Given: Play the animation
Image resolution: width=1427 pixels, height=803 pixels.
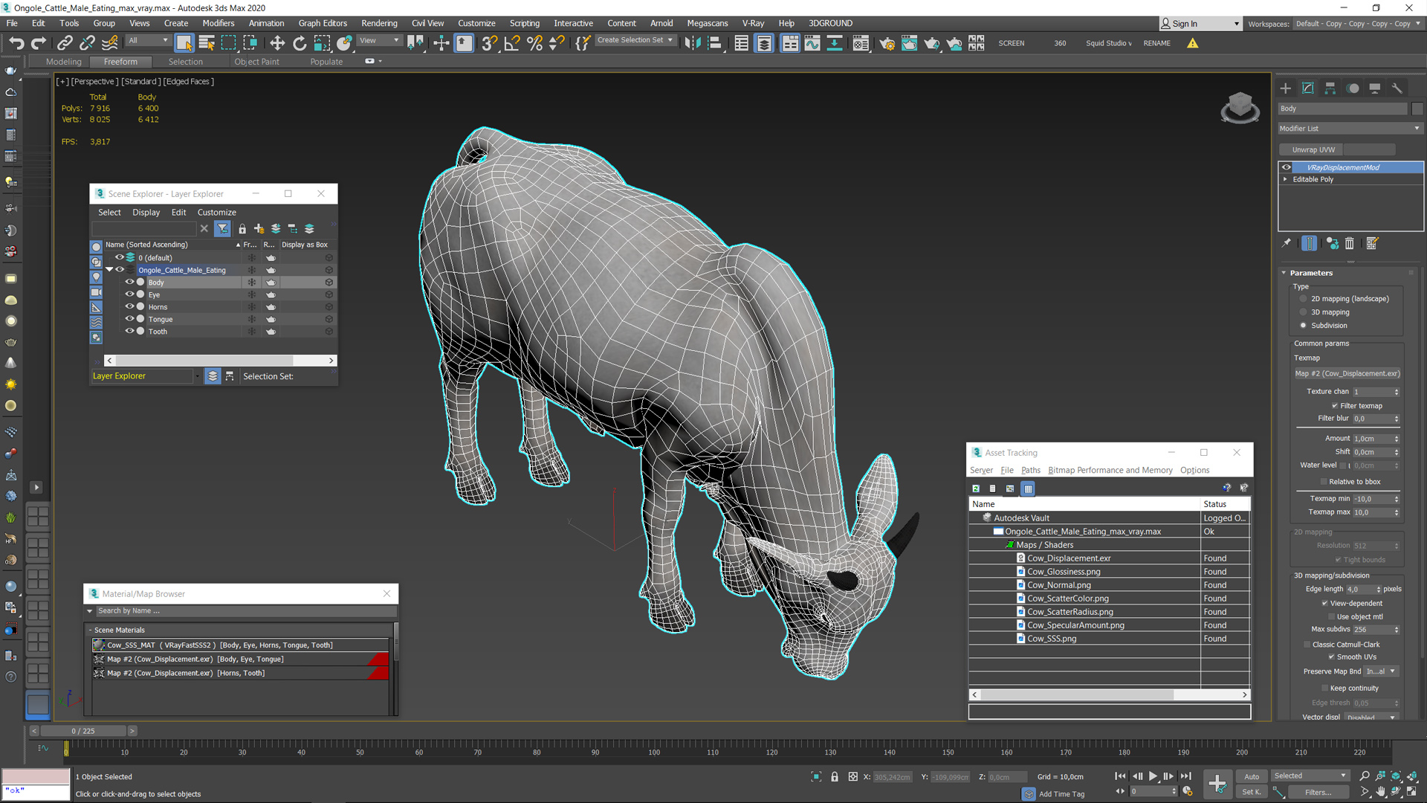Looking at the screenshot, I should click(1153, 776).
